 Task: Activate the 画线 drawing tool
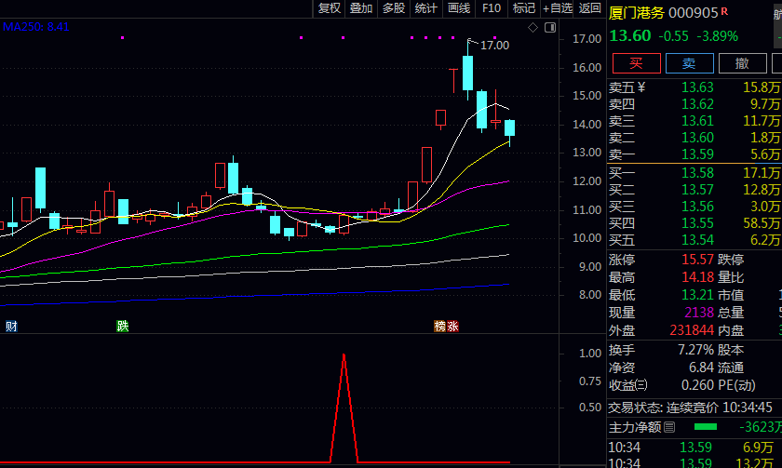(x=459, y=8)
